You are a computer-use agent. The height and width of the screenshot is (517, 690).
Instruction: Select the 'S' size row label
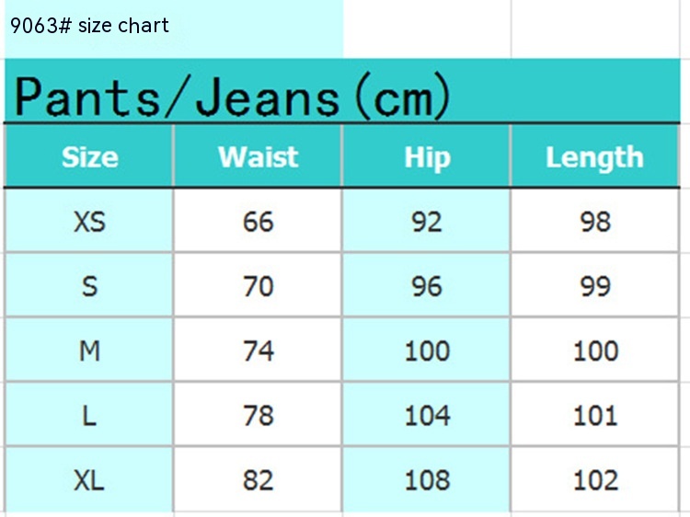coord(89,286)
